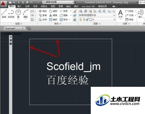Toggle layer 0 on/off light bulb

tap(80, 19)
